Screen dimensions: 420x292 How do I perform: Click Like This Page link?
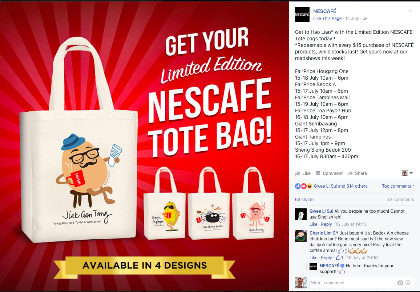(327, 19)
